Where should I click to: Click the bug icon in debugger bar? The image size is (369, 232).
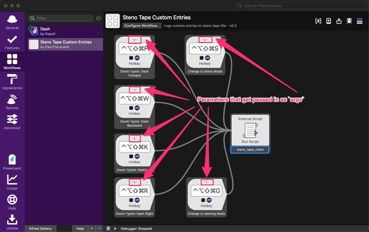pyautogui.click(x=108, y=229)
